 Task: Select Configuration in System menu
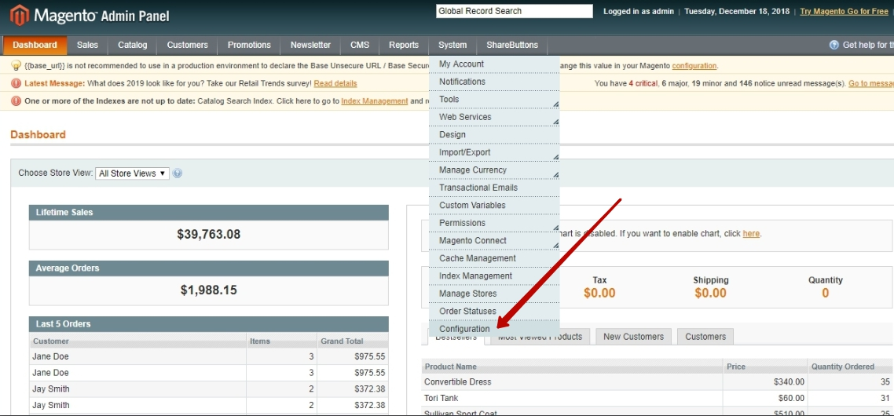pyautogui.click(x=494, y=329)
